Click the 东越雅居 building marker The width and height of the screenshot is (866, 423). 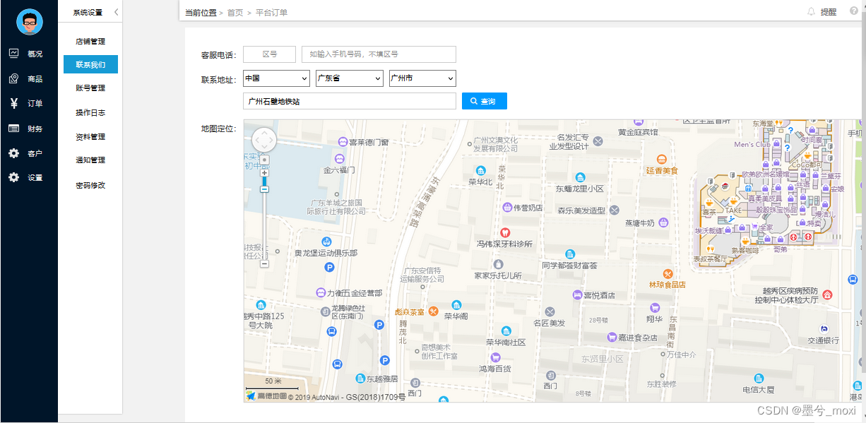coord(361,379)
